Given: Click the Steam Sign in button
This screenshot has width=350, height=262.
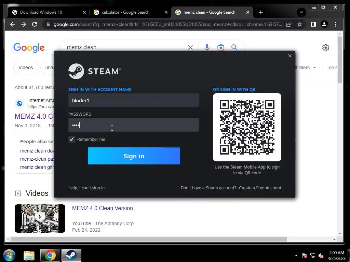Looking at the screenshot, I should pos(134,156).
